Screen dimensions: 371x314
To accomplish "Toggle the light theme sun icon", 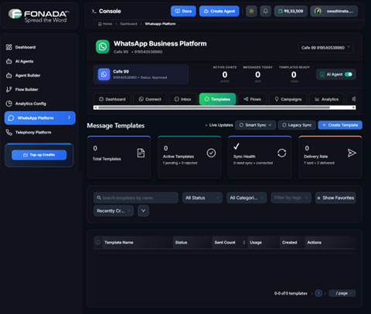I will click(251, 12).
